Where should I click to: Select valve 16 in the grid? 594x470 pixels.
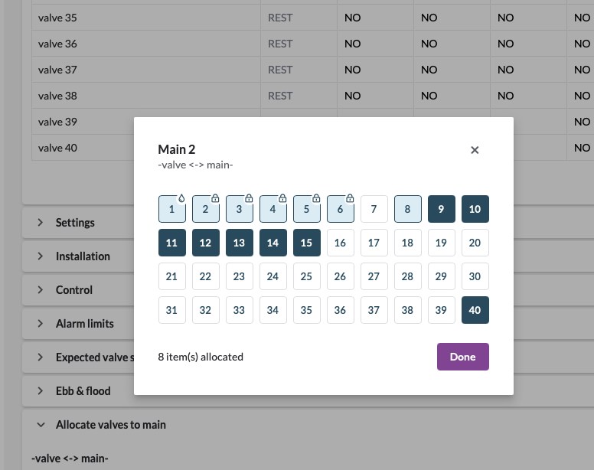[x=340, y=243]
